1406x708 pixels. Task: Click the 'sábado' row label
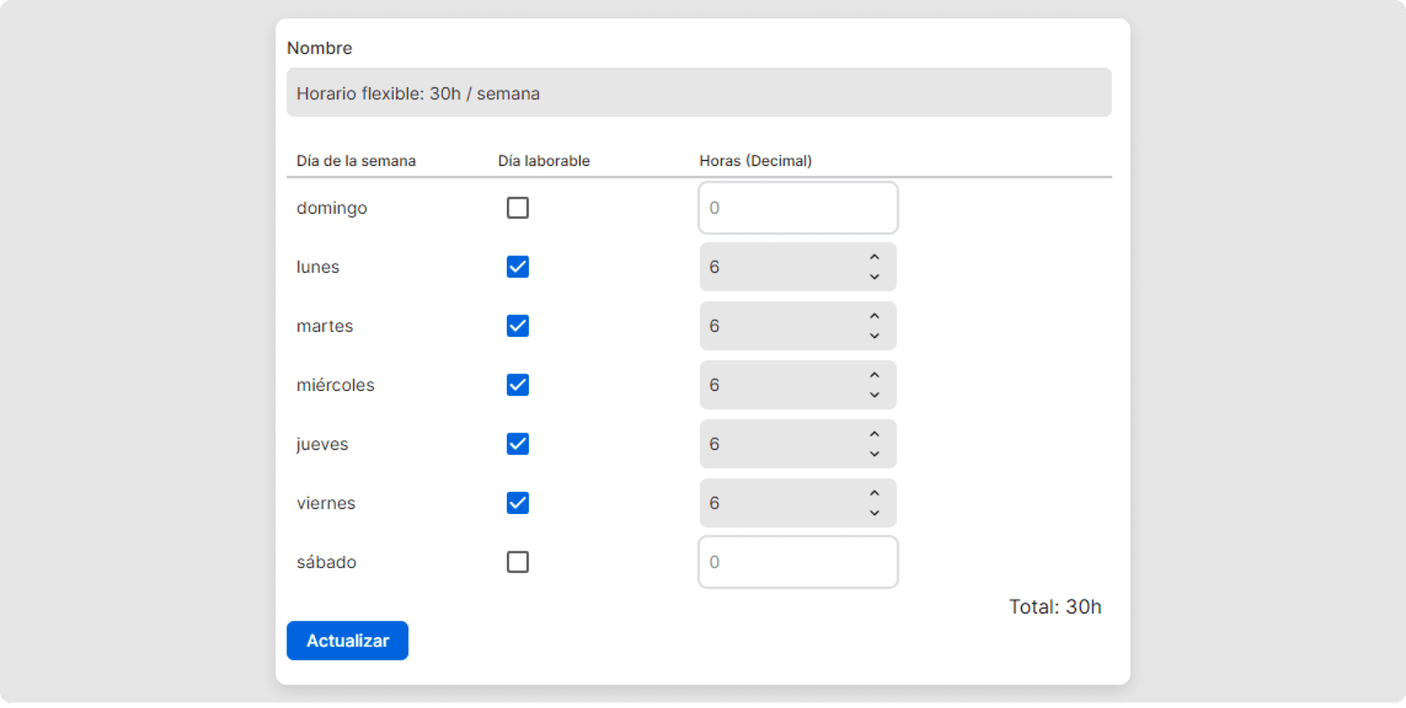pos(327,562)
